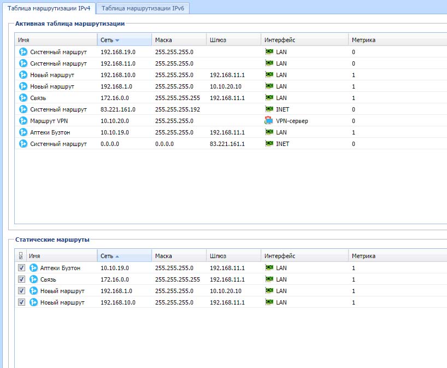The width and height of the screenshot is (447, 368).
Task: Uncheck the static route Аптеки Бузтон checkbox
Action: [x=21, y=267]
